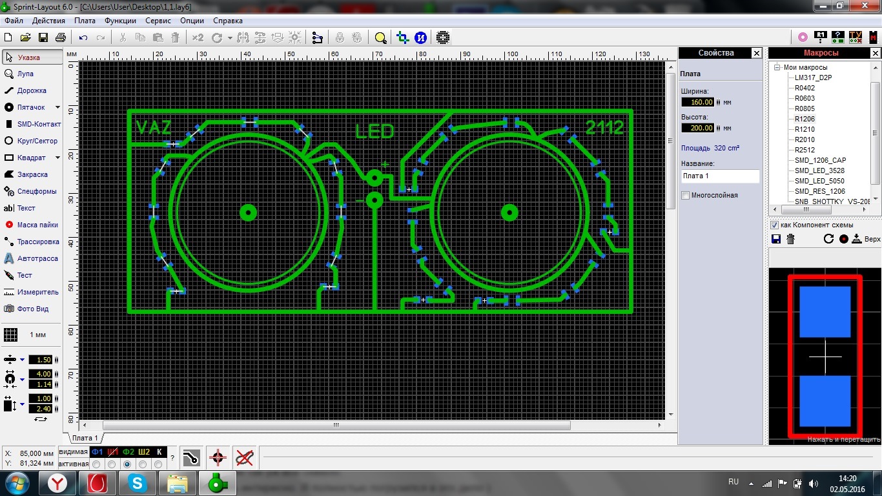Viewport: 882px width, 496px height.
Task: Collapse the Мои макросы tree node
Action: [779, 67]
